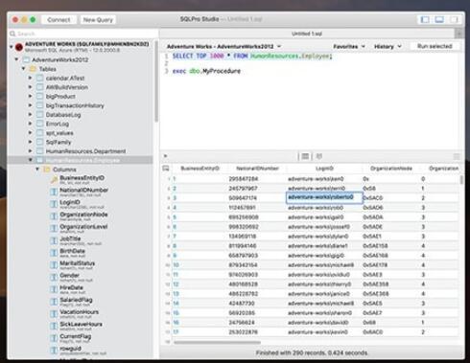
Task: Click the SqlFamily table icon
Action: point(39,142)
